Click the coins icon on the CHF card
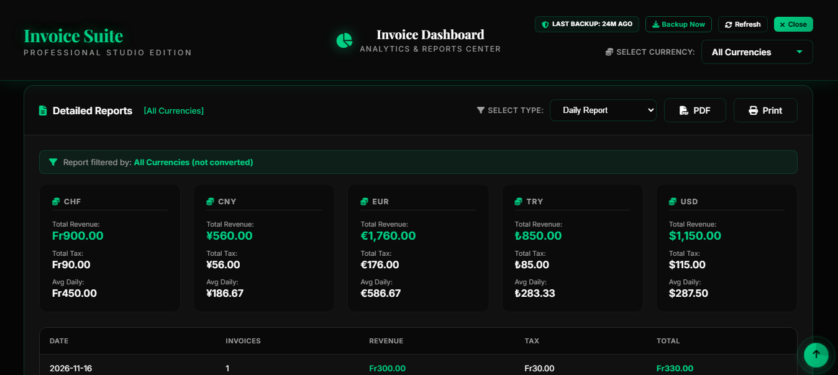This screenshot has height=375, width=838. [56, 202]
